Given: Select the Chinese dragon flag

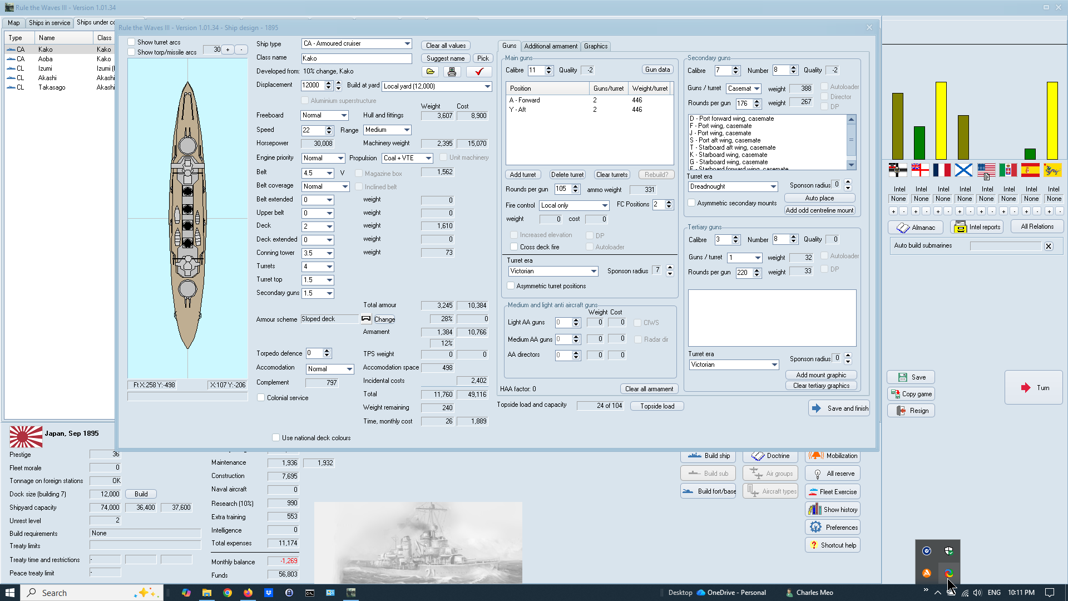Looking at the screenshot, I should pos(1052,170).
